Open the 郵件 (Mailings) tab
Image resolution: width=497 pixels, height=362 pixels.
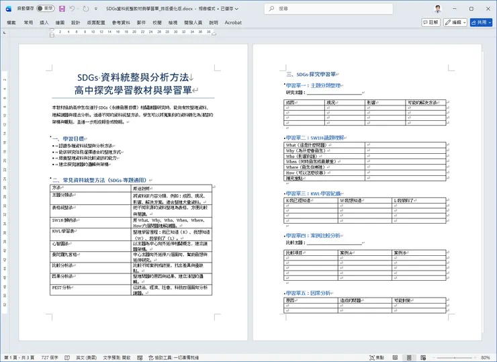pyautogui.click(x=141, y=23)
